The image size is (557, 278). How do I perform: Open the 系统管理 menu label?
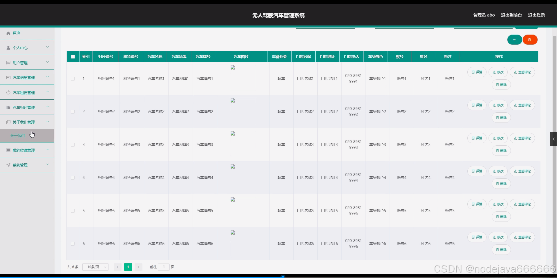click(20, 165)
